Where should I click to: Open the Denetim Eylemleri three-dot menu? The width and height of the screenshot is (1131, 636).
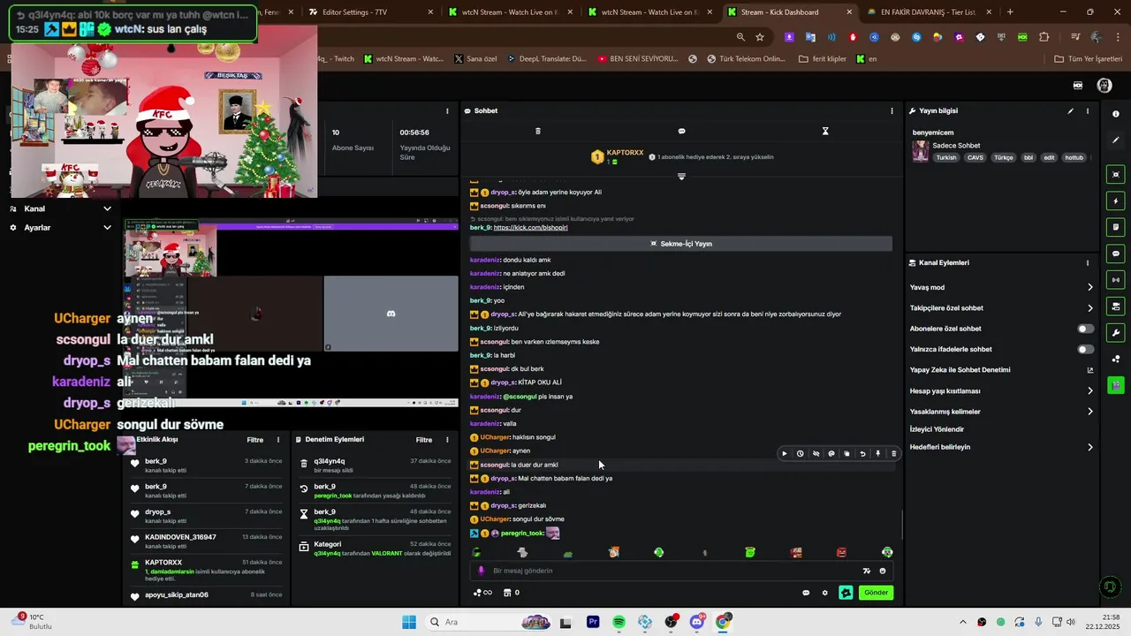pos(447,440)
